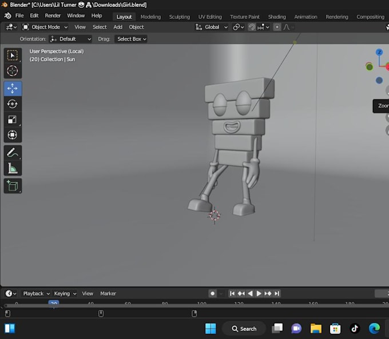Jump to the end frame
The image size is (389, 339).
point(277,294)
